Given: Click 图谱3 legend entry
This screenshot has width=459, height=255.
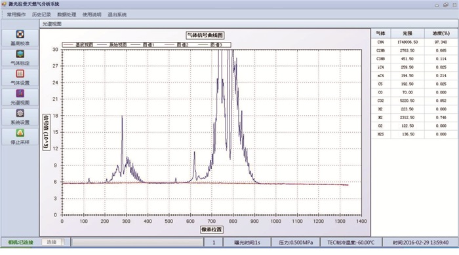Looking at the screenshot, I should (210, 44).
